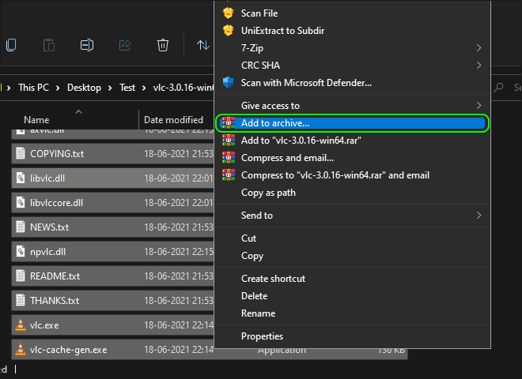This screenshot has width=522, height=379.
Task: Click the DLL icon of libvlc.dll
Action: pyautogui.click(x=21, y=178)
